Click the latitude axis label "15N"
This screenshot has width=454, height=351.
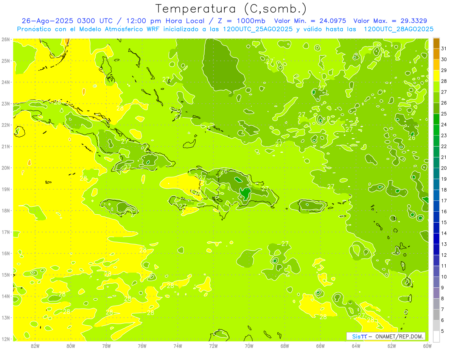(x=5, y=275)
